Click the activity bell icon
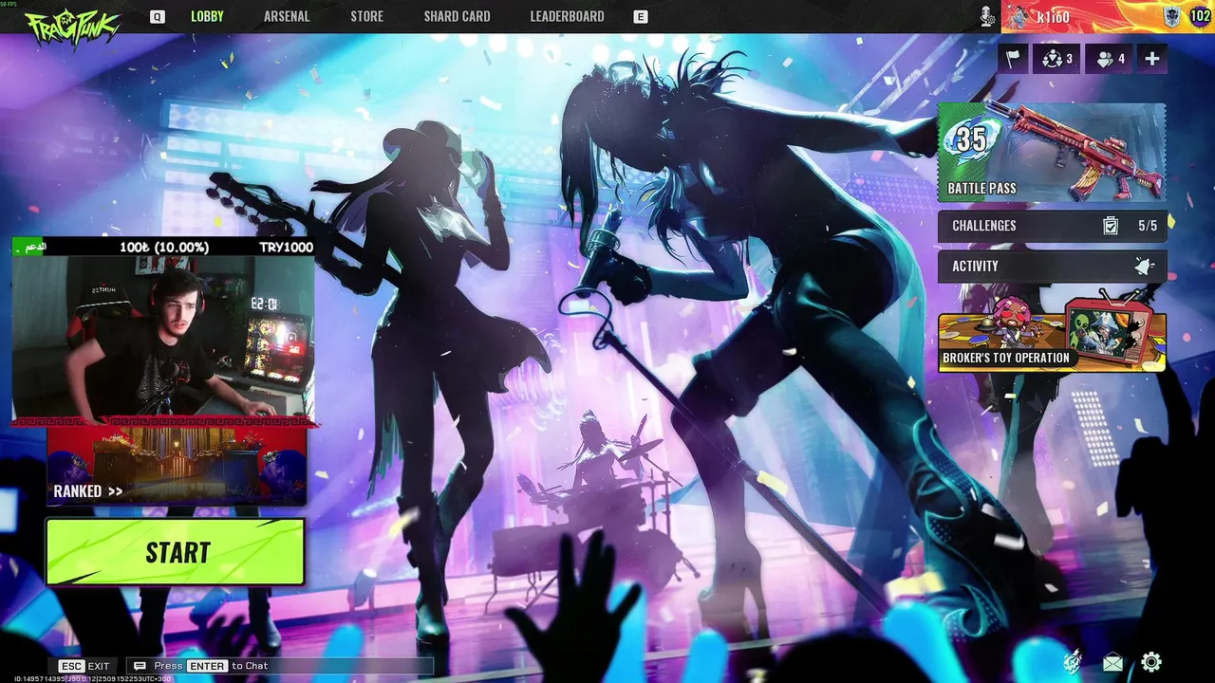This screenshot has width=1215, height=683. (1144, 267)
